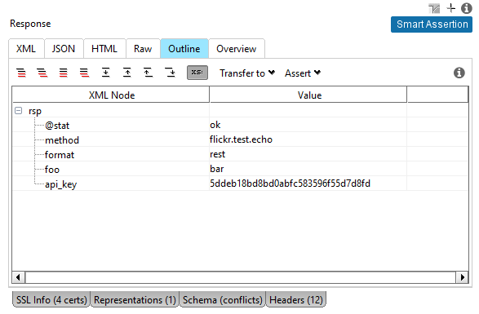The width and height of the screenshot is (479, 314).
Task: Open the Headers (12) tab
Action: click(296, 299)
